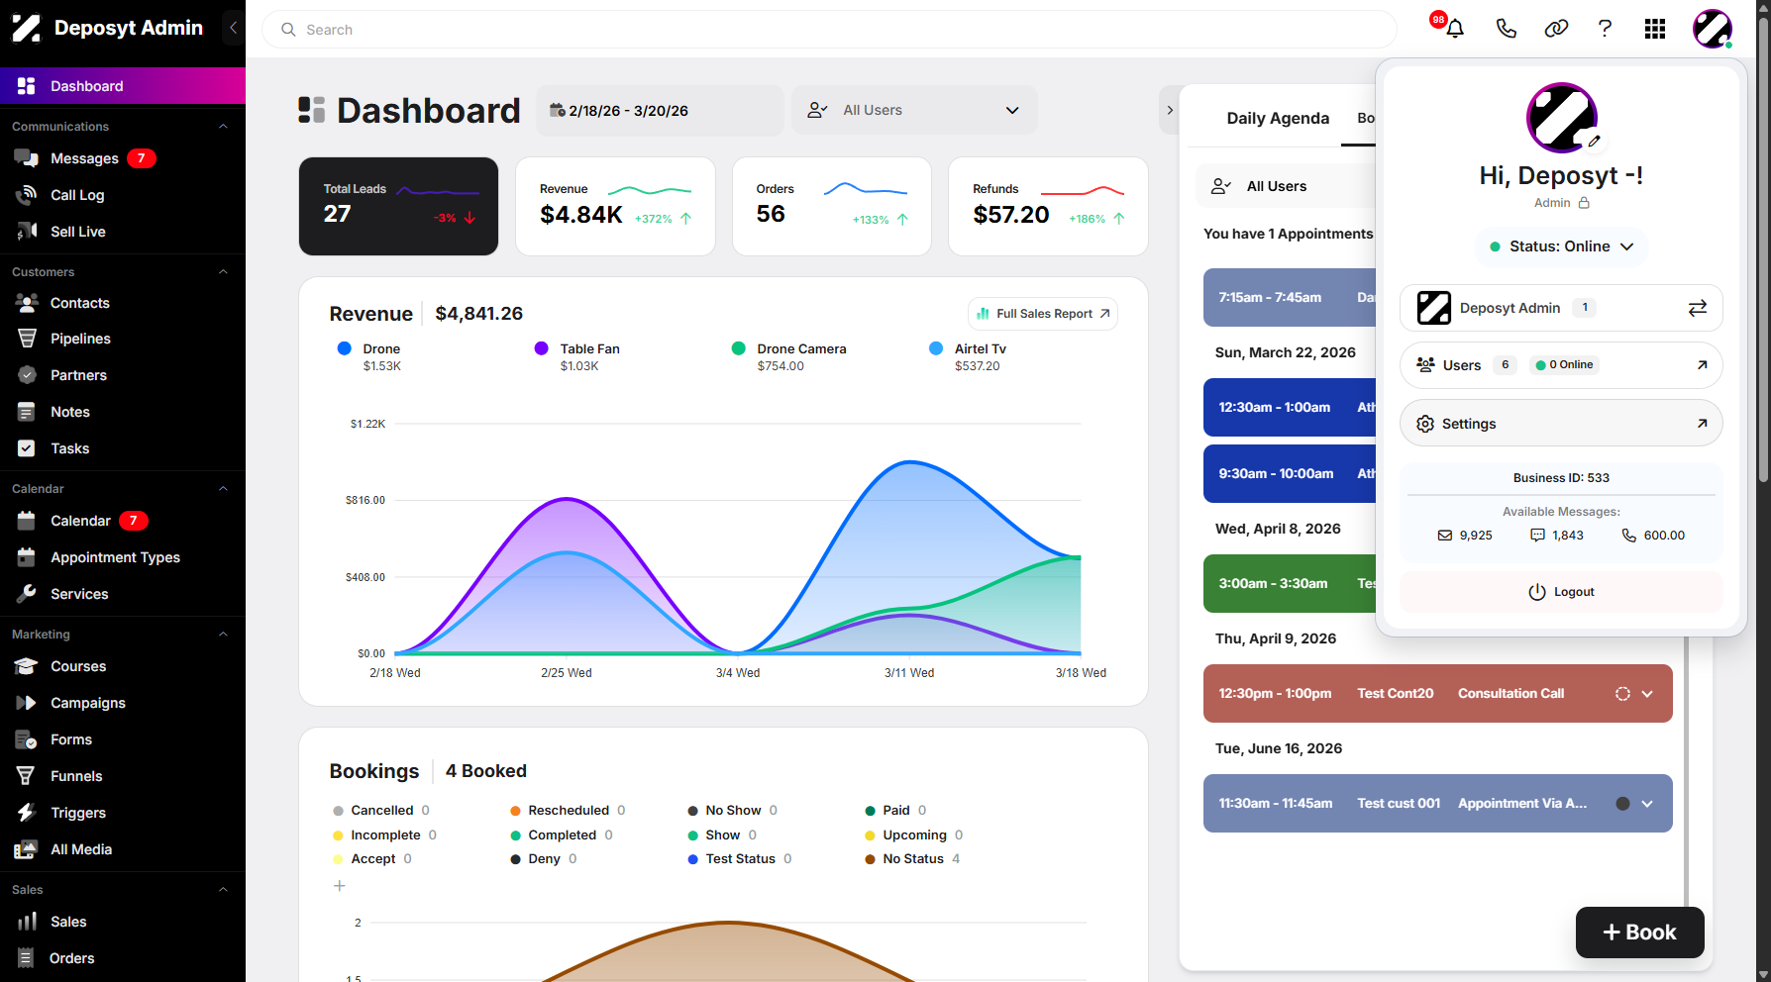Click the + Book button
1771x982 pixels.
tap(1639, 933)
